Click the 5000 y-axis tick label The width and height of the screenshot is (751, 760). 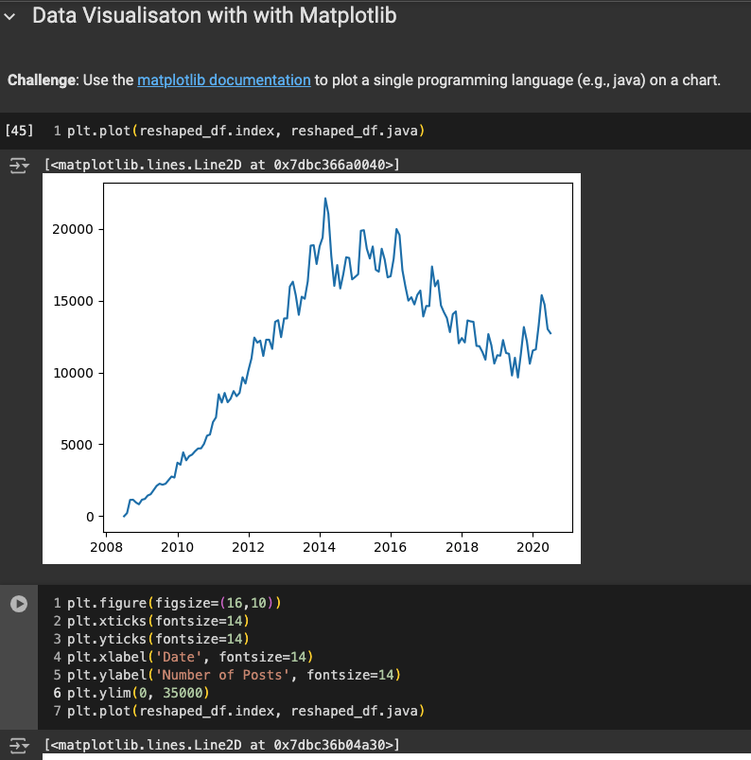click(x=76, y=445)
